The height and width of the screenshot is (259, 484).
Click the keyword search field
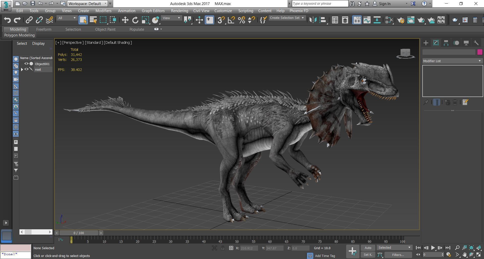coord(320,4)
